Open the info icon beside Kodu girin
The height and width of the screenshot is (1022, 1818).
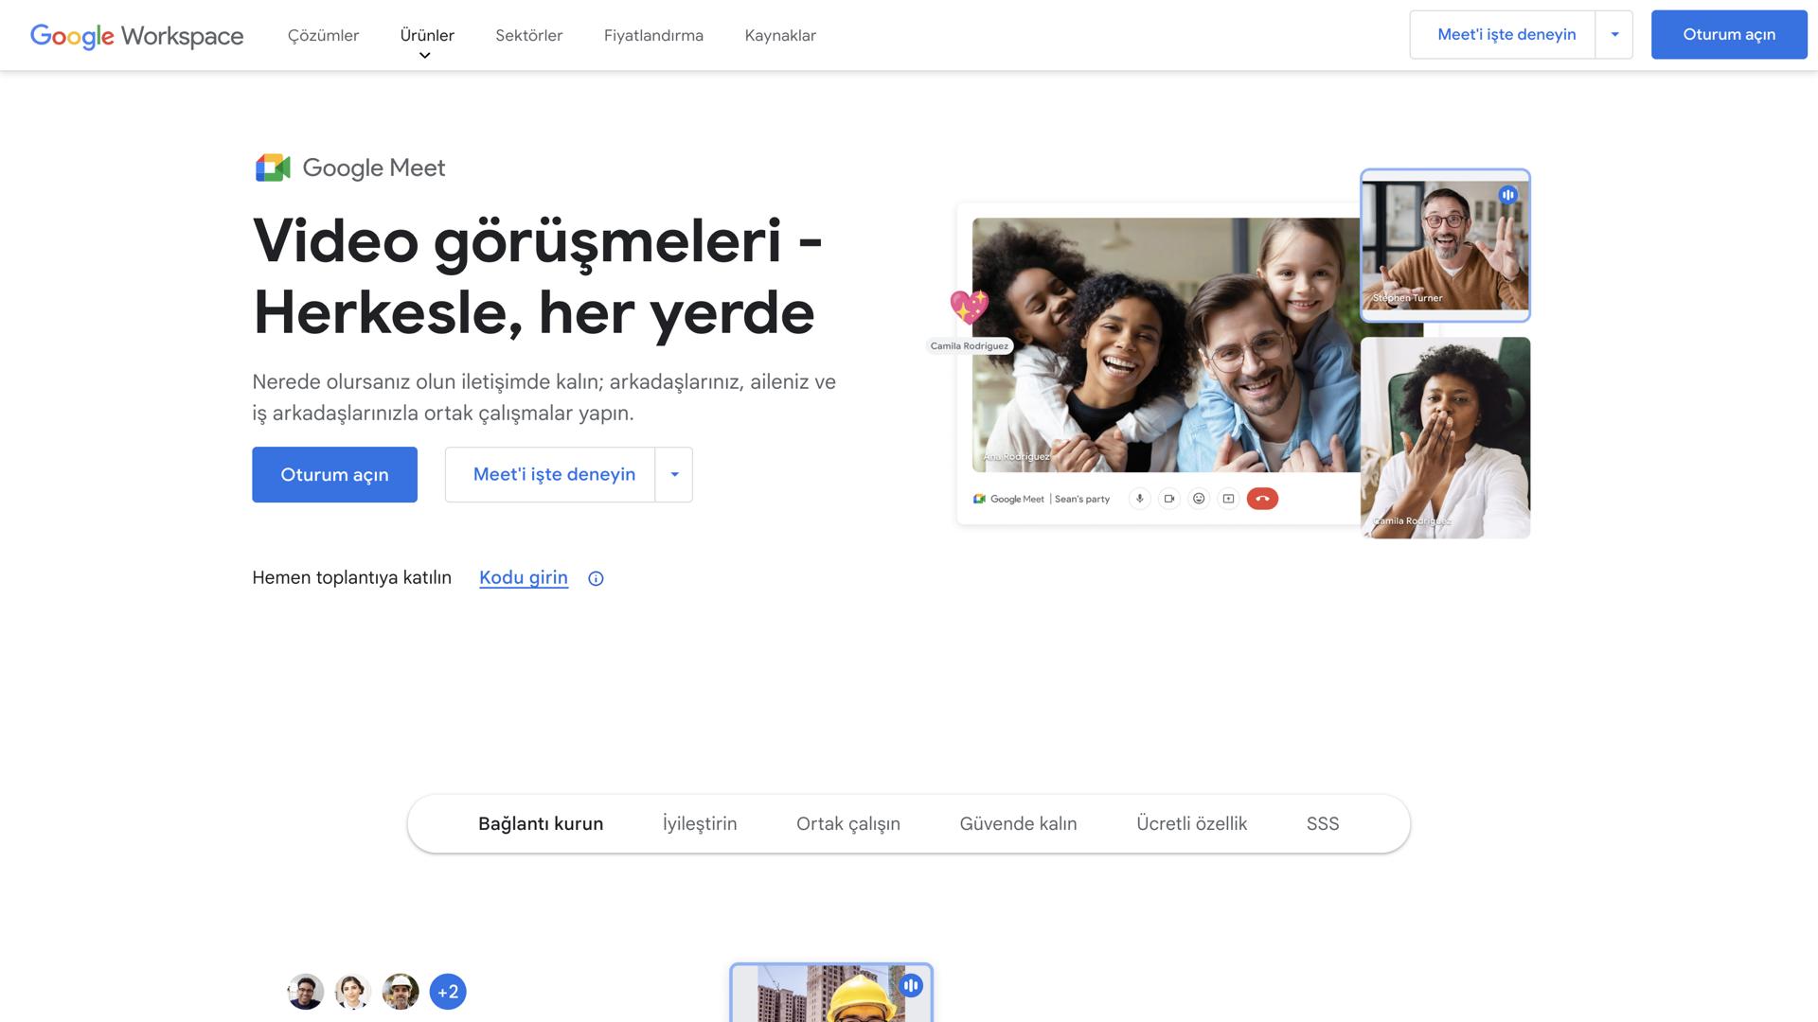595,577
